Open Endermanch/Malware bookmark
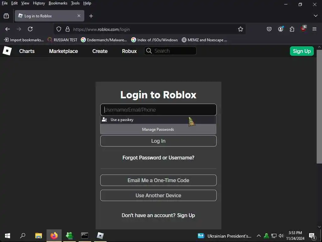The height and width of the screenshot is (242, 322). (x=104, y=40)
